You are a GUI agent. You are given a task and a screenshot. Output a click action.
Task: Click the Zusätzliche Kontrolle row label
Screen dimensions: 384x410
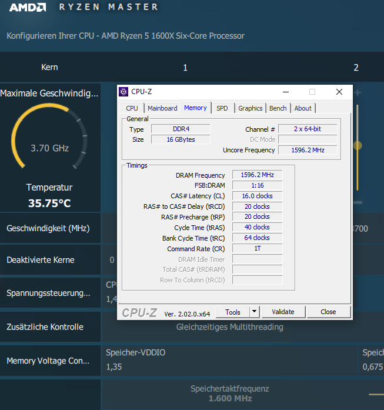pyautogui.click(x=45, y=327)
